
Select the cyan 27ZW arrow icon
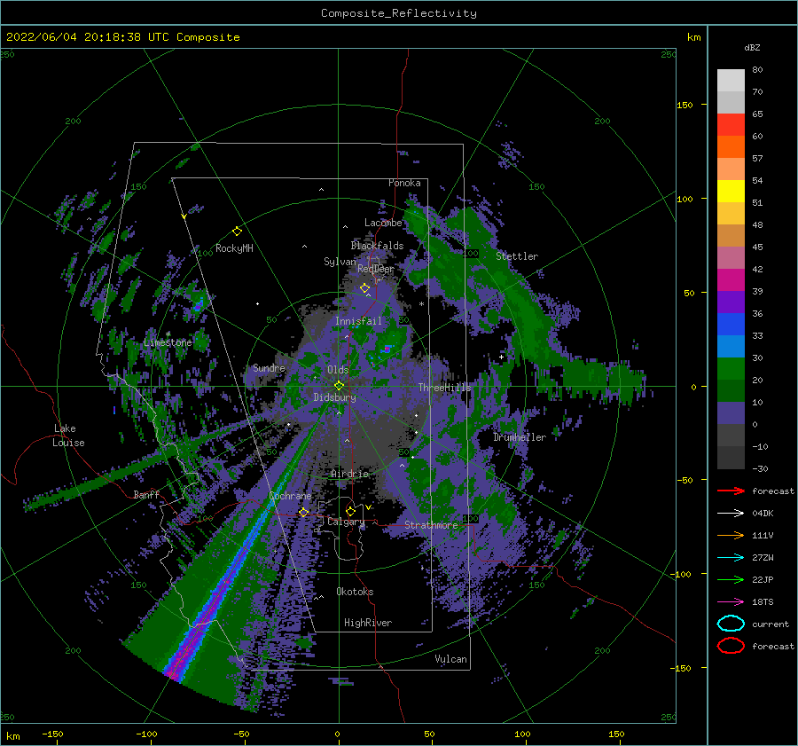tap(731, 558)
